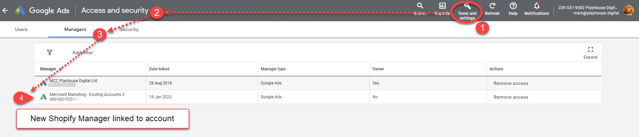Click the Merchant Marketing row Ads icon
Screen dimensions: 639x137
(43, 97)
